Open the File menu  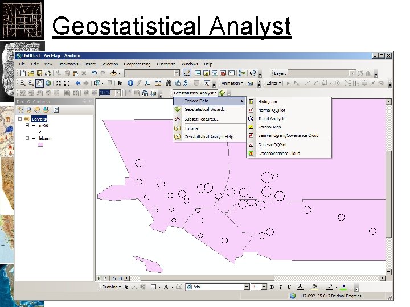point(22,64)
